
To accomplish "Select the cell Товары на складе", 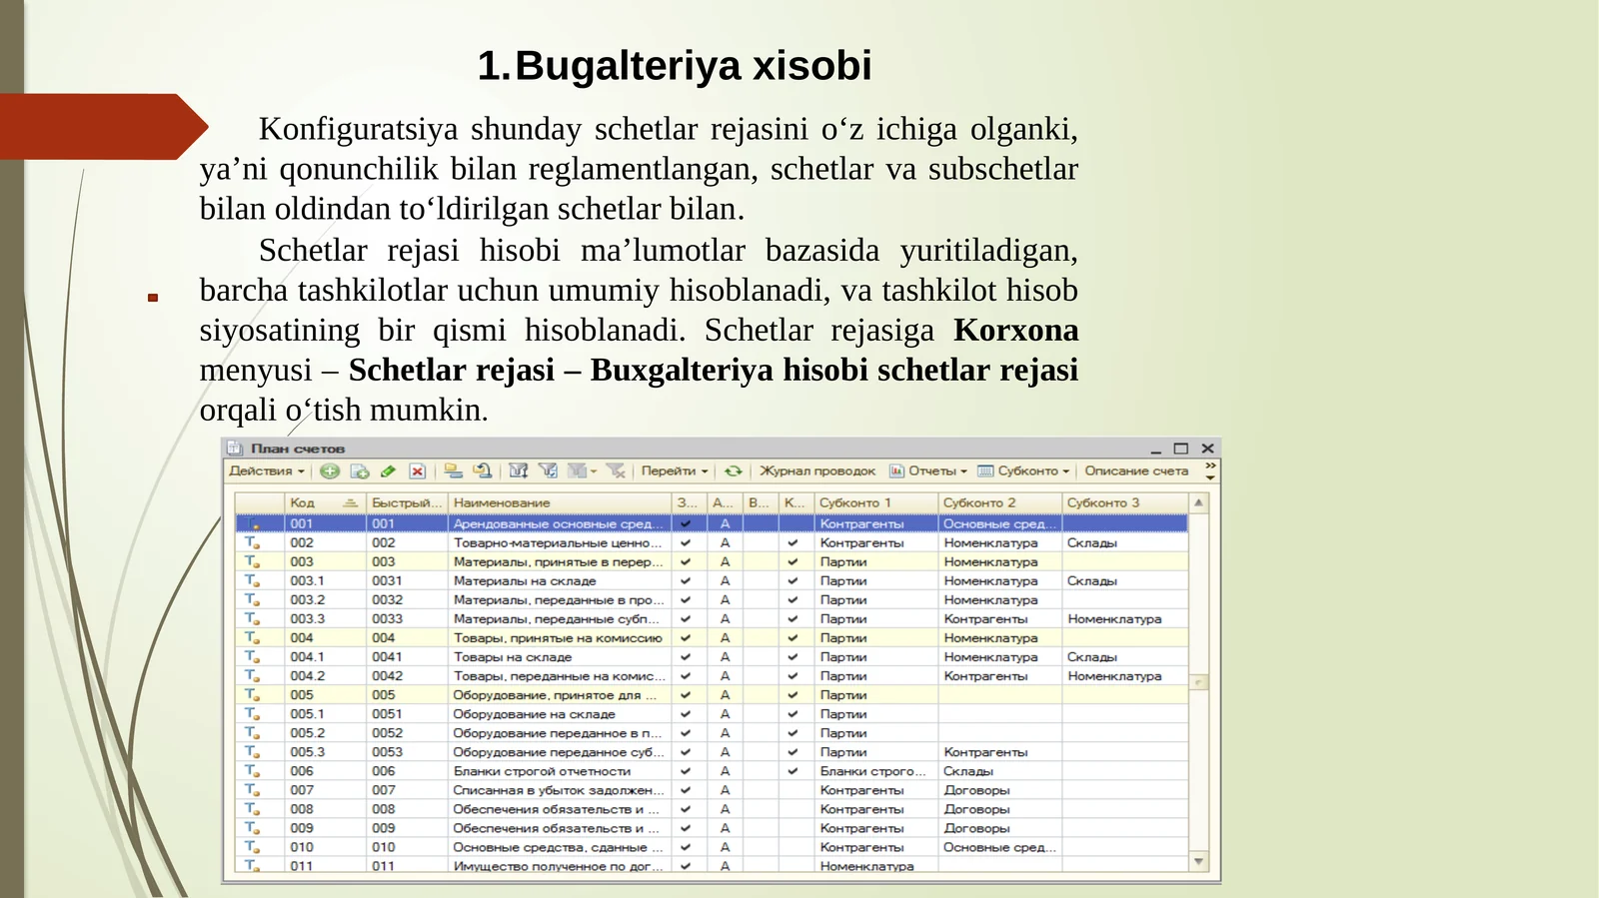I will 560,656.
